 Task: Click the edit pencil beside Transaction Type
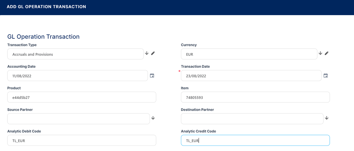(x=153, y=53)
